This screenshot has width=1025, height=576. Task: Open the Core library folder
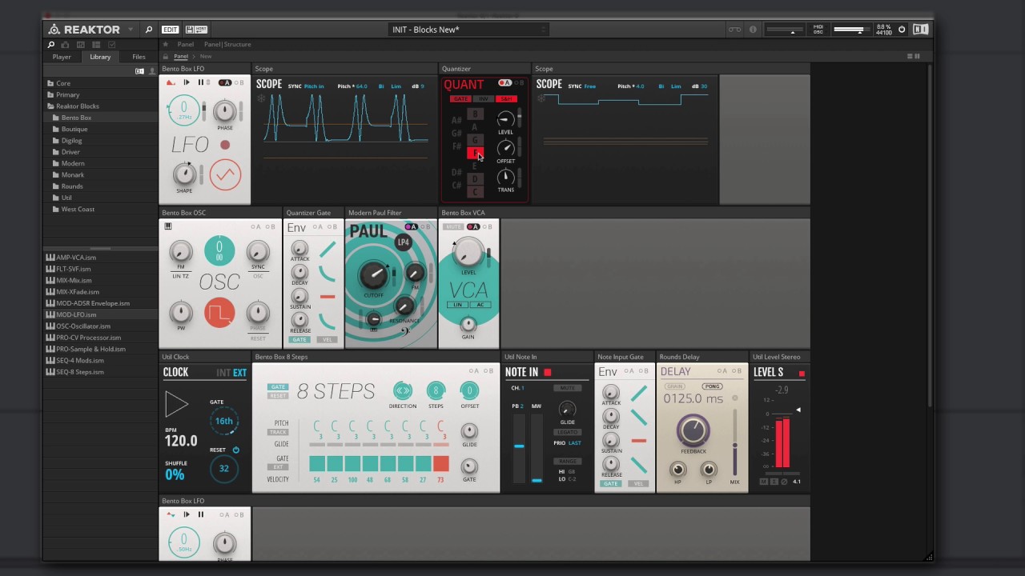(62, 83)
